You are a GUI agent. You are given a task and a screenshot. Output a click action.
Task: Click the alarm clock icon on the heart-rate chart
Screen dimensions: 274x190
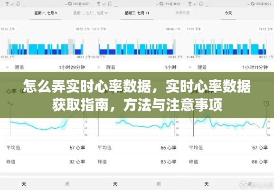point(266,104)
